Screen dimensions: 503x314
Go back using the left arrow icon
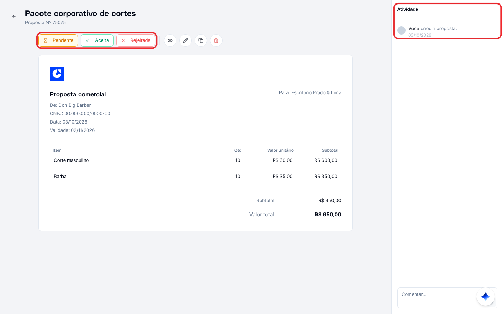point(14,16)
